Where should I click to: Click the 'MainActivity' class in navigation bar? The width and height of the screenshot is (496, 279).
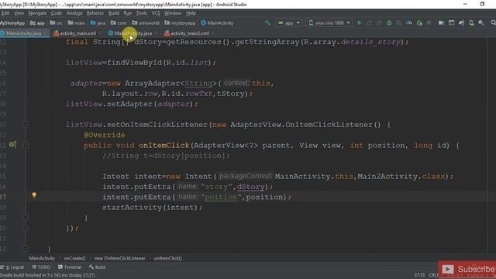pos(217,22)
